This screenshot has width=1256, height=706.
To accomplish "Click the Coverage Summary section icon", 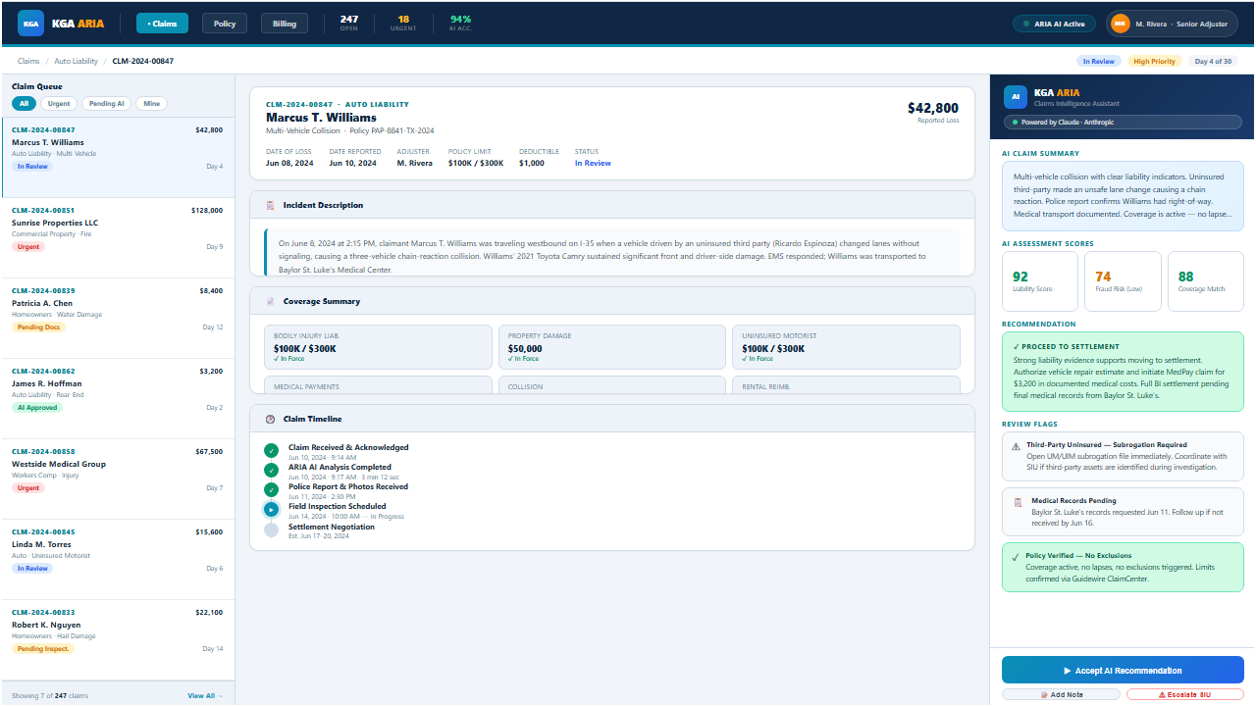I will (270, 302).
